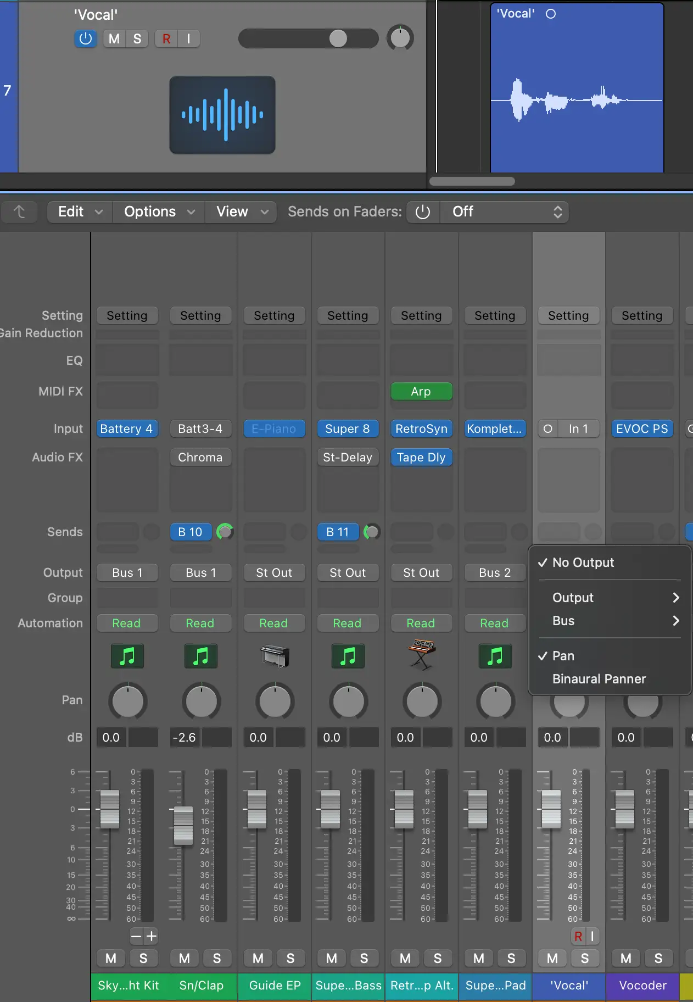Select Binaural Panner from the popup menu
This screenshot has height=1002, width=693.
599,679
